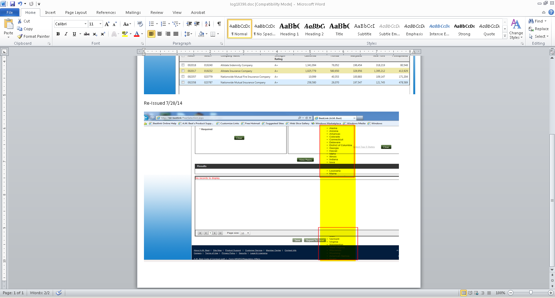Justify the paragraph text
Image resolution: width=555 pixels, height=298 pixels.
click(x=176, y=34)
